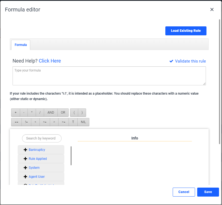Insert the greater-than operator
The image size is (222, 205).
coord(54,122)
